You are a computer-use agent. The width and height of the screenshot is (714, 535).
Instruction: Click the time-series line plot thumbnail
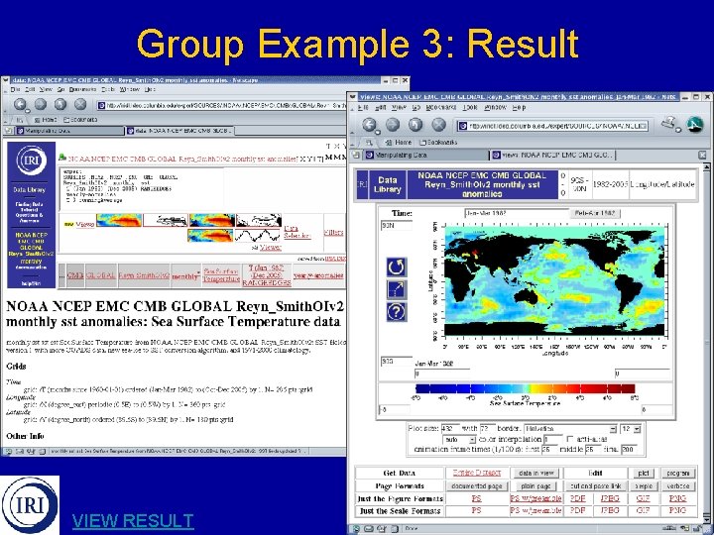coord(258,235)
